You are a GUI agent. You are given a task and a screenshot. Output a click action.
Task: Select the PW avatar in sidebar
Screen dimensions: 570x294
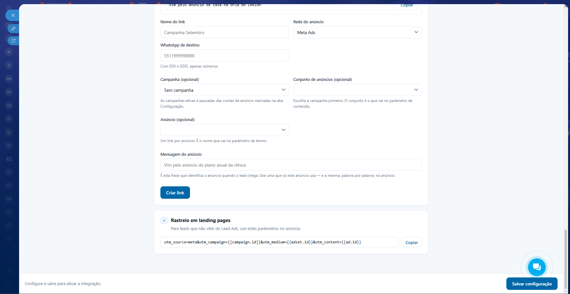pyautogui.click(x=9, y=79)
